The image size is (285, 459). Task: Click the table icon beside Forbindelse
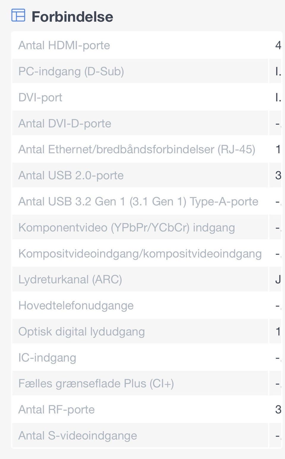click(18, 15)
